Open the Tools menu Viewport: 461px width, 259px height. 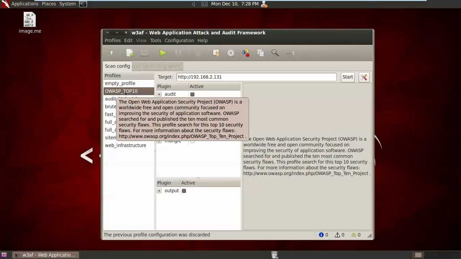click(x=156, y=41)
